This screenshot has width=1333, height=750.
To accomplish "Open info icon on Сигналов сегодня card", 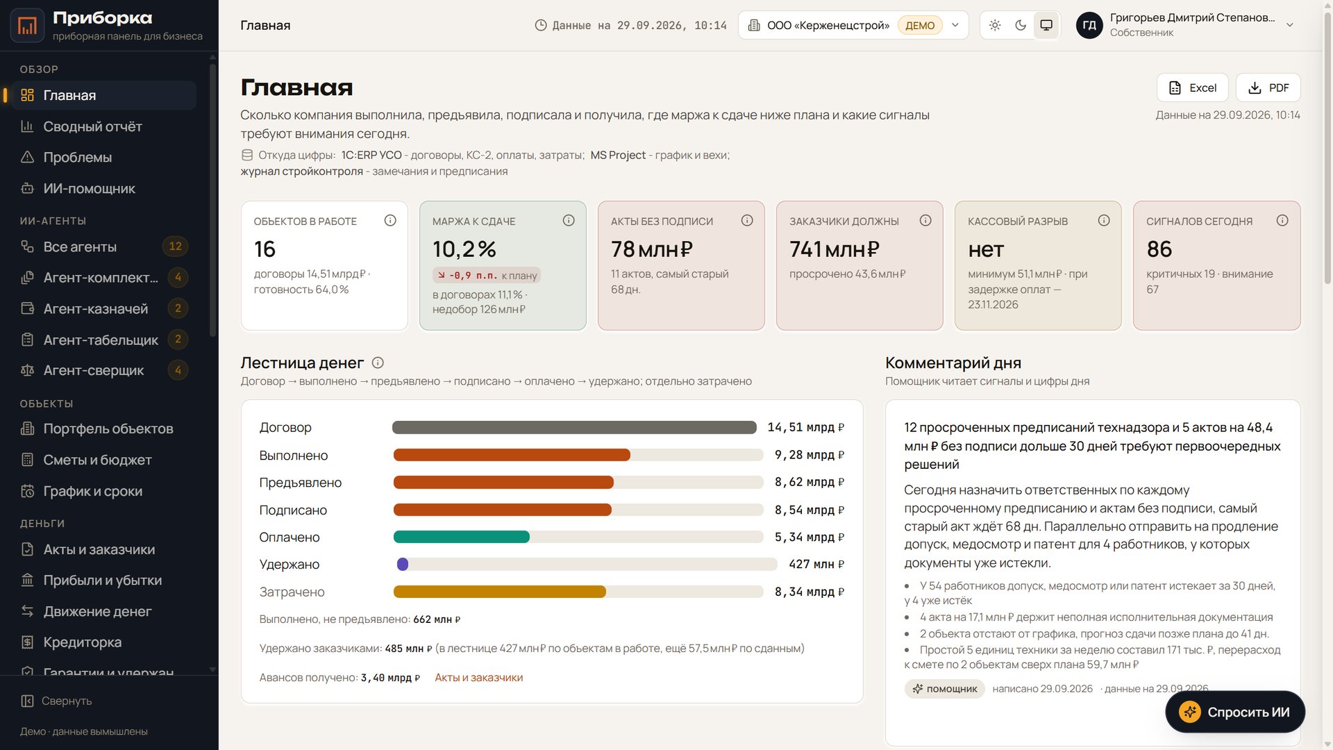I will [1282, 220].
